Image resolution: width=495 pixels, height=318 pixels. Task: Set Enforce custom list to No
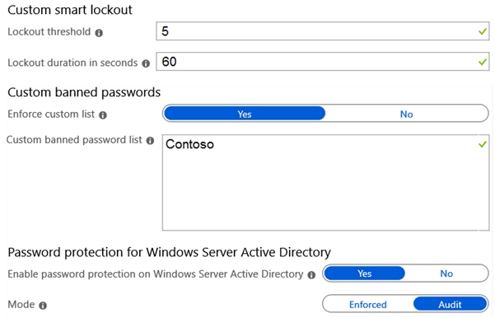pyautogui.click(x=406, y=114)
